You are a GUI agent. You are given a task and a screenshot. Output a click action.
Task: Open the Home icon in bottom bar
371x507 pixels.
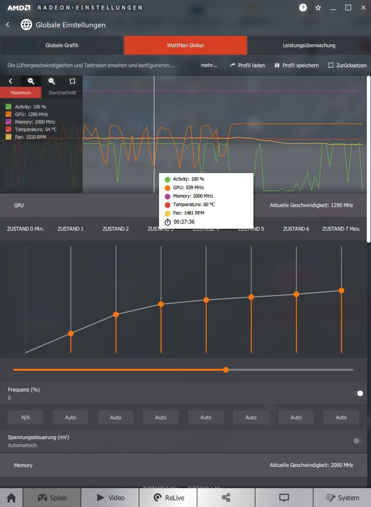click(x=11, y=498)
